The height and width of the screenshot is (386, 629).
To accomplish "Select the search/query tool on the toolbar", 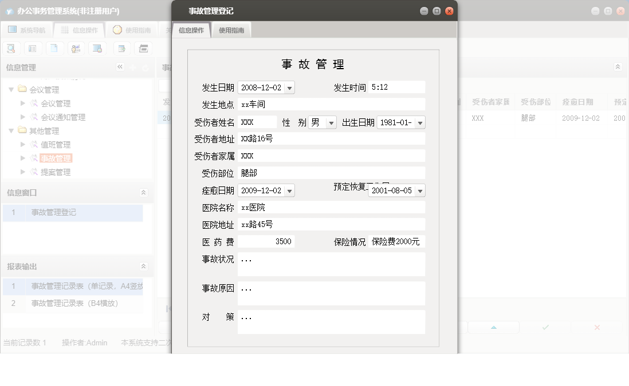I will point(11,48).
